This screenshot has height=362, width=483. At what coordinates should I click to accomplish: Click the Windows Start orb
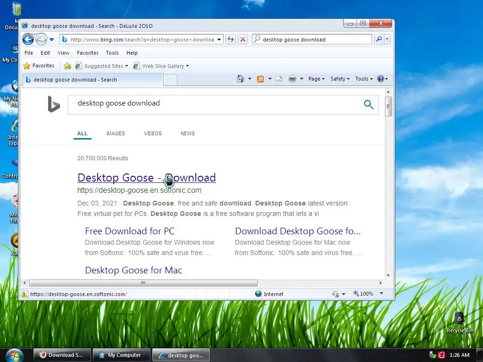click(x=15, y=355)
